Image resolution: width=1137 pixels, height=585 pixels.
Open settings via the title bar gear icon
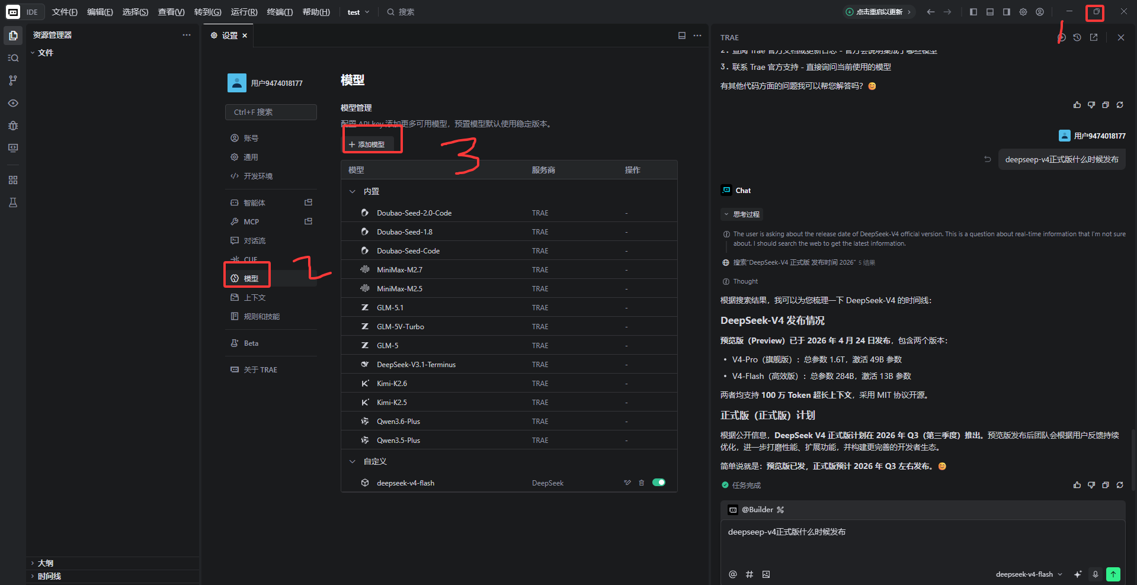pyautogui.click(x=1023, y=12)
